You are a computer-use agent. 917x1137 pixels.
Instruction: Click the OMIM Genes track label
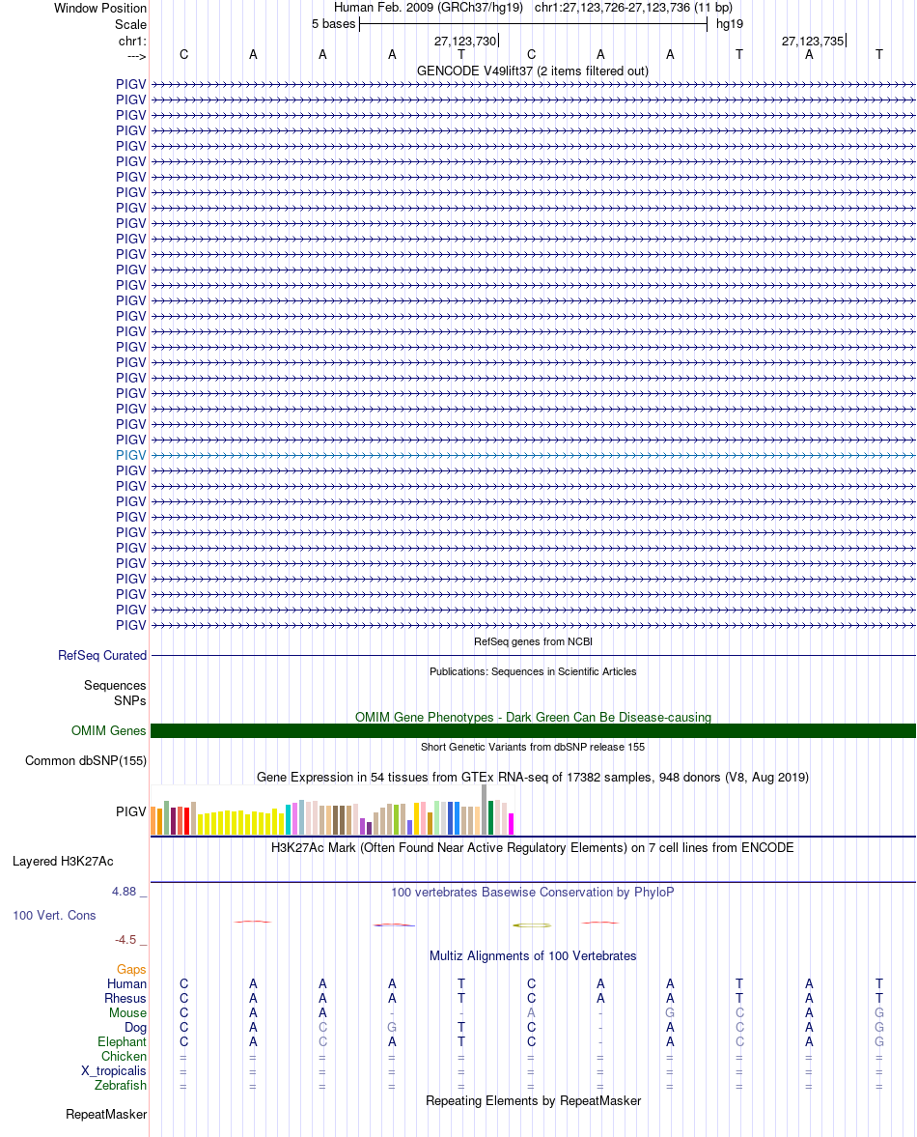109,731
